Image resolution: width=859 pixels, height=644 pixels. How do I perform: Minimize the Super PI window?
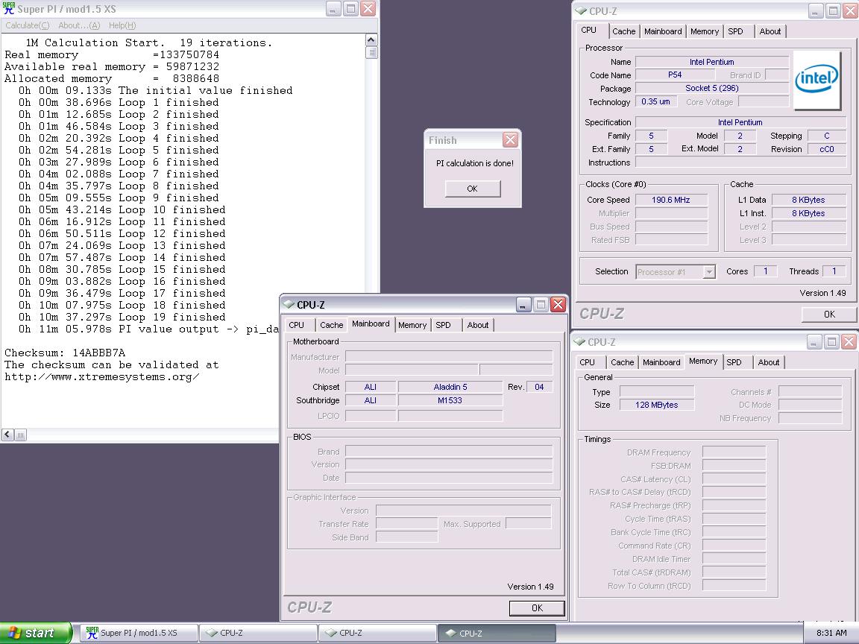(333, 8)
